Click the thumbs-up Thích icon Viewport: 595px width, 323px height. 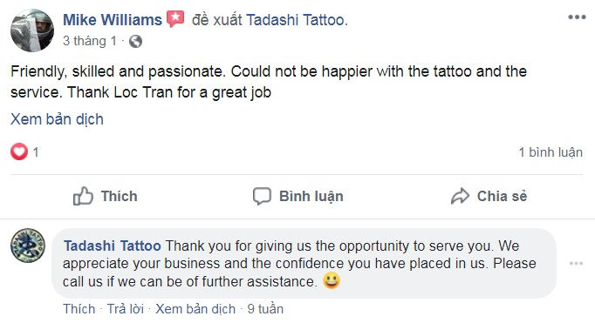click(x=83, y=196)
